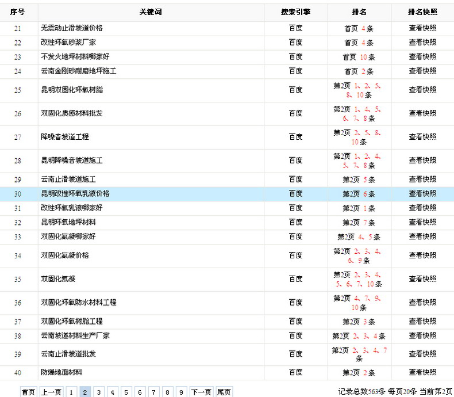Screen dimensions: 454x397
Task: Click 查看快照 for keyword 云南止滑坡道批发
Action: (422, 354)
